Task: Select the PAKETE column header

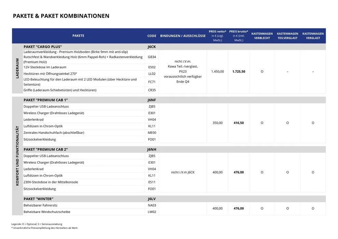Action: pos(78,36)
